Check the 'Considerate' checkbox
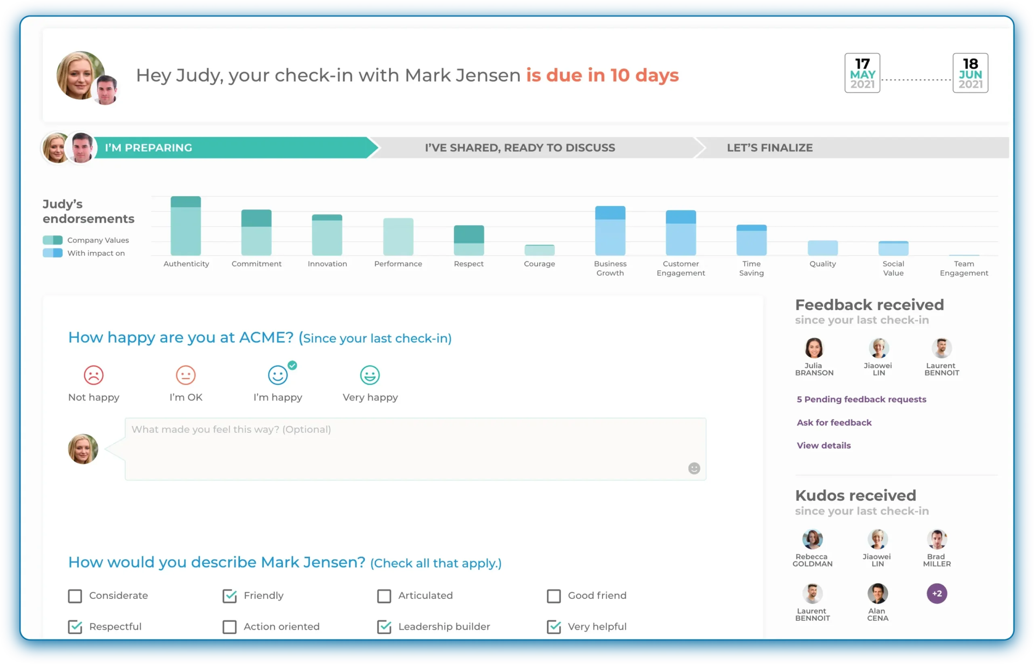This screenshot has height=664, width=1034. (75, 596)
